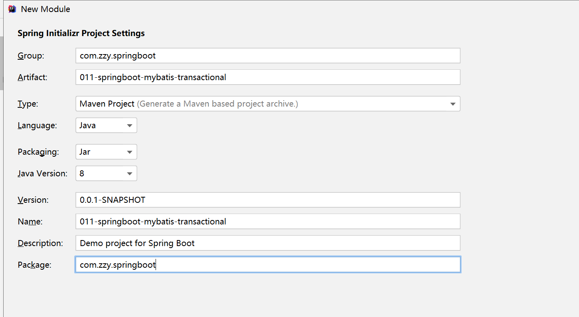Click the Artifact text field
The width and height of the screenshot is (579, 317).
coord(267,77)
